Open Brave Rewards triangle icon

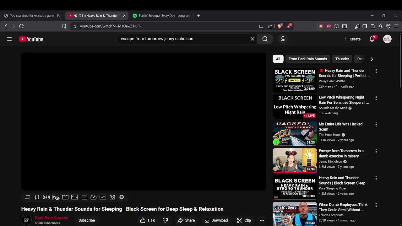289,26
